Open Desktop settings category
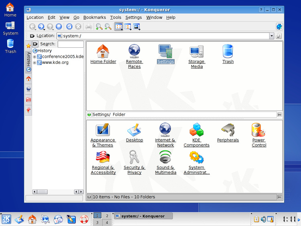Viewport: 301px width, 226px height. point(134,133)
